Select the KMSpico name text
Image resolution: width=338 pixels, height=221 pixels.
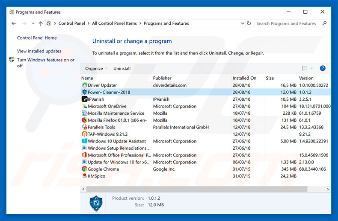(97, 176)
